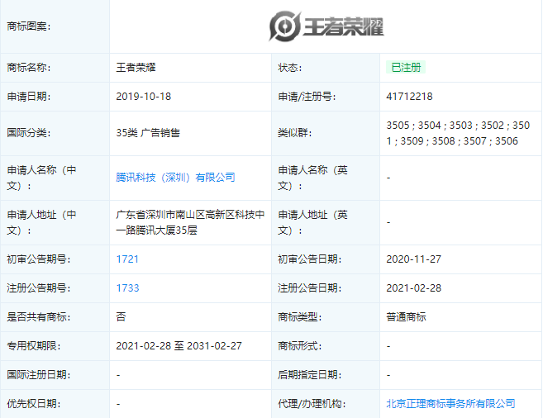Select preliminary announcement date 2020-11-27
This screenshot has width=543, height=418.
click(413, 259)
